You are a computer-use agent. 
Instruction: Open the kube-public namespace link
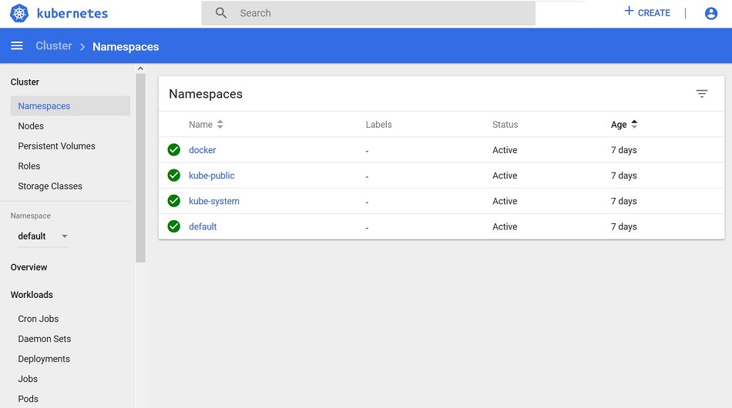click(211, 176)
